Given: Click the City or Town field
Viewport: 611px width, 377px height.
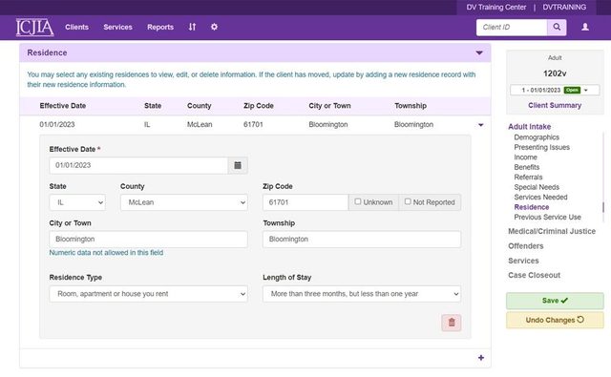Looking at the screenshot, I should [x=149, y=240].
